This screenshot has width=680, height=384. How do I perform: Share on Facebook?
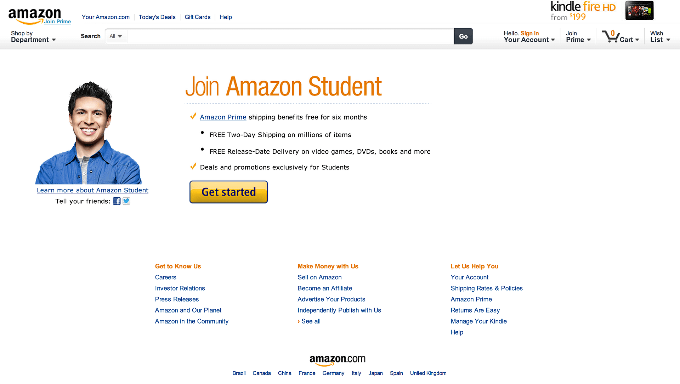click(117, 201)
